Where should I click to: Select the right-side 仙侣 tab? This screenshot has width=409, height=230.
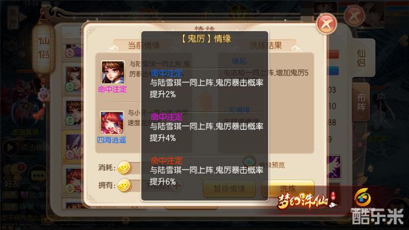(x=361, y=58)
